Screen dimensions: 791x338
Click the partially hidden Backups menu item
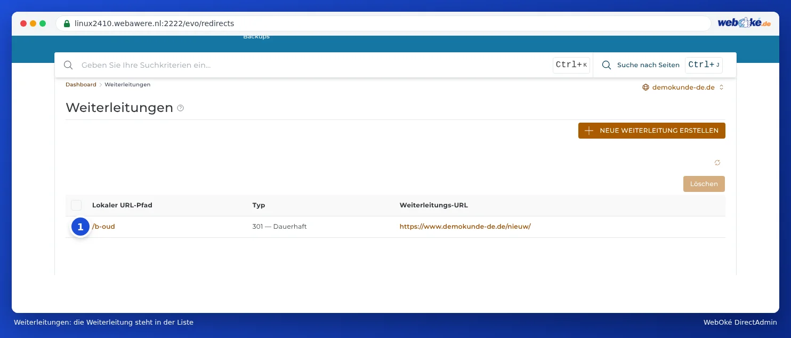pos(256,37)
